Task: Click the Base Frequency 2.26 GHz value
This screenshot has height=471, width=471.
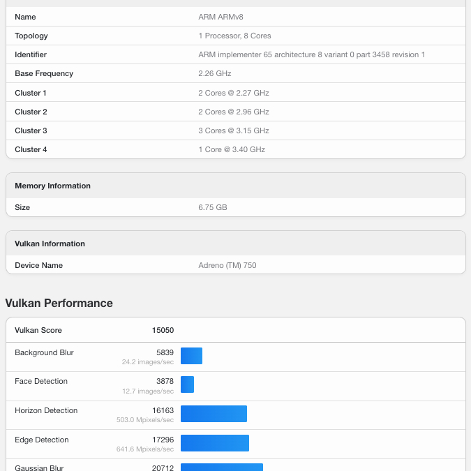Action: coord(215,73)
